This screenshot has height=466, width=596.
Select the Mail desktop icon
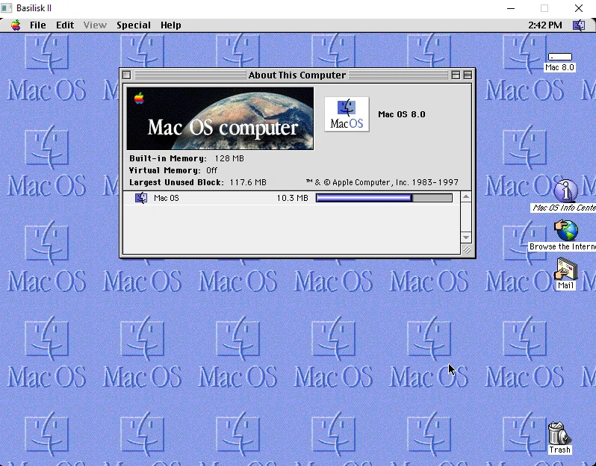tap(565, 269)
